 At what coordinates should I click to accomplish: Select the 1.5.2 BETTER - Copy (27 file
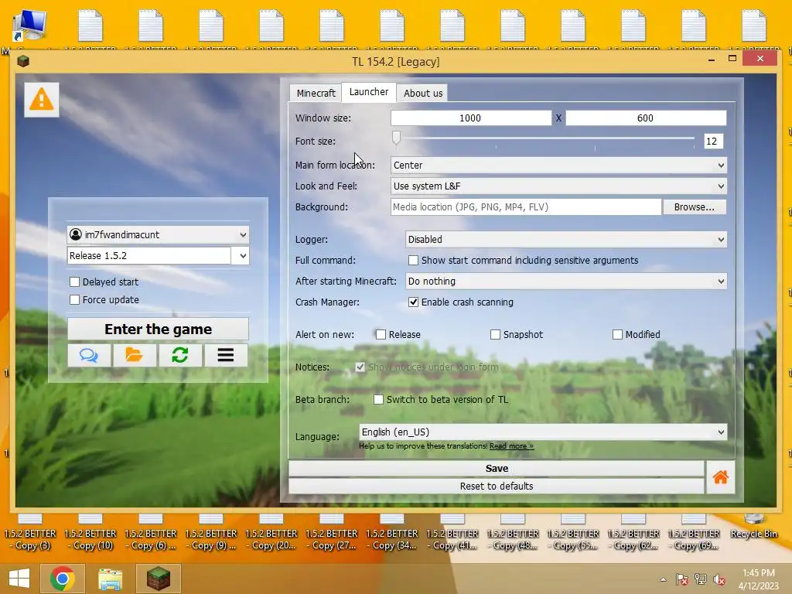point(332,532)
